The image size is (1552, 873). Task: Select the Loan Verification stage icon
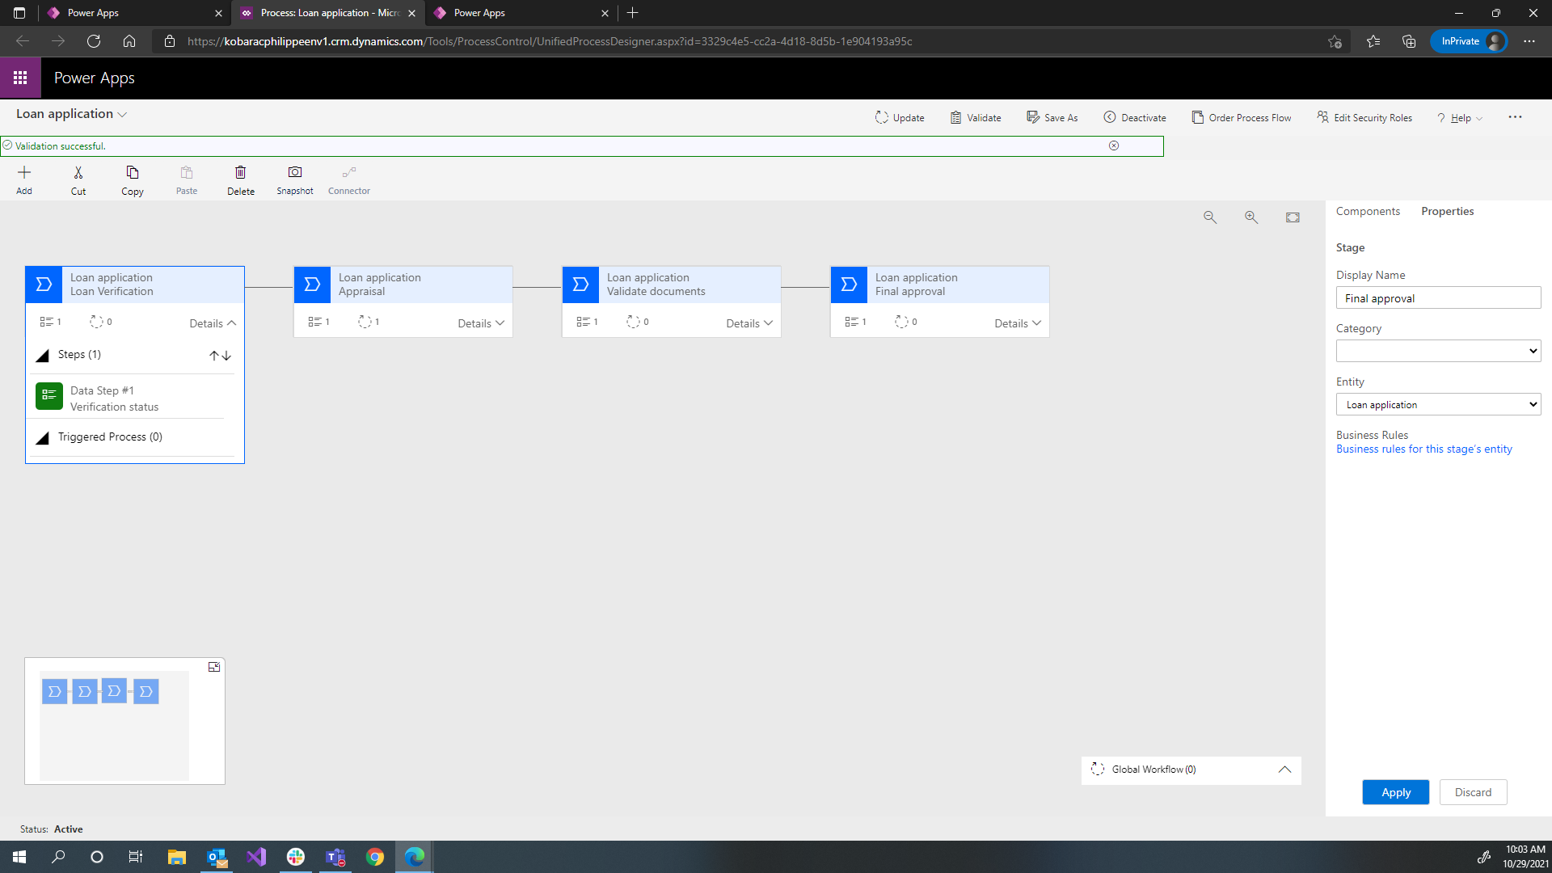pos(44,285)
